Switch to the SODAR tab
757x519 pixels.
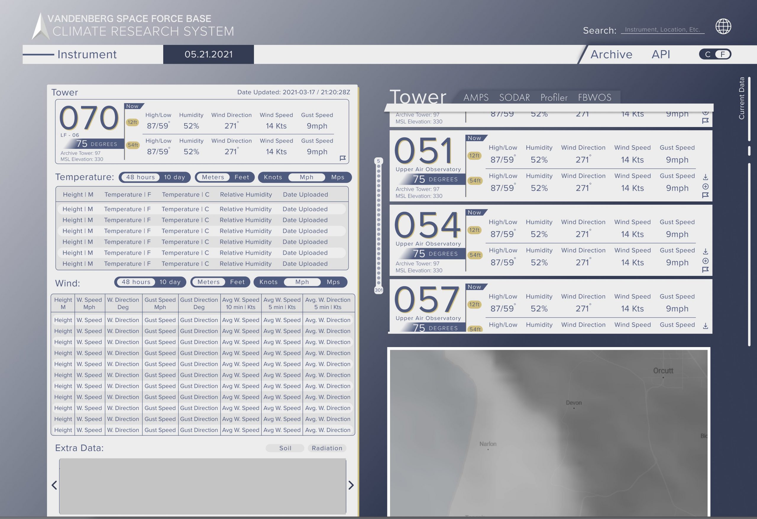point(514,97)
